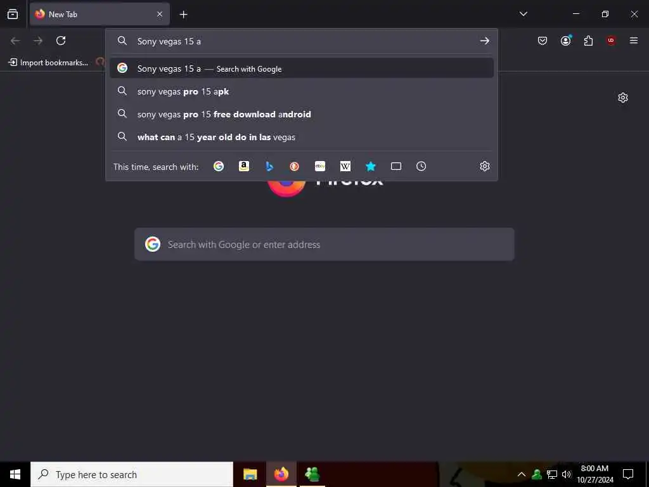Open the application hamburger menu
This screenshot has width=649, height=487.
coord(634,41)
